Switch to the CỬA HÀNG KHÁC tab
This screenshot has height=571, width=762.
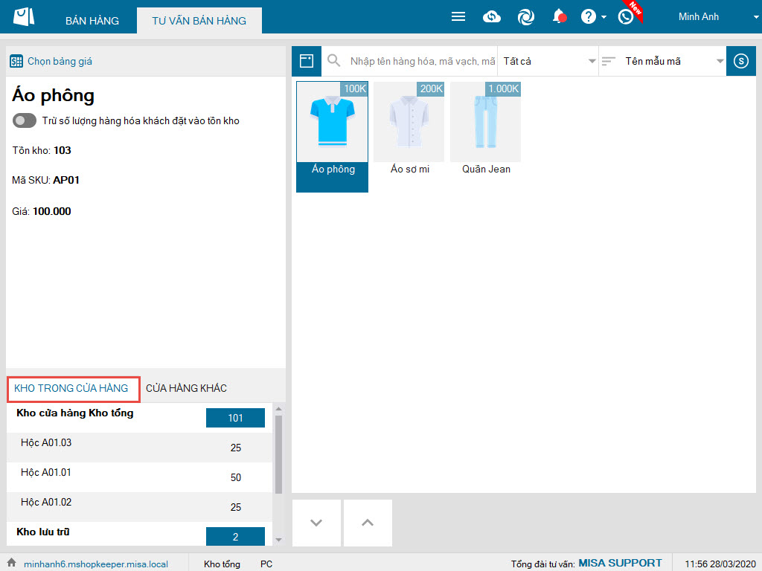pos(187,388)
